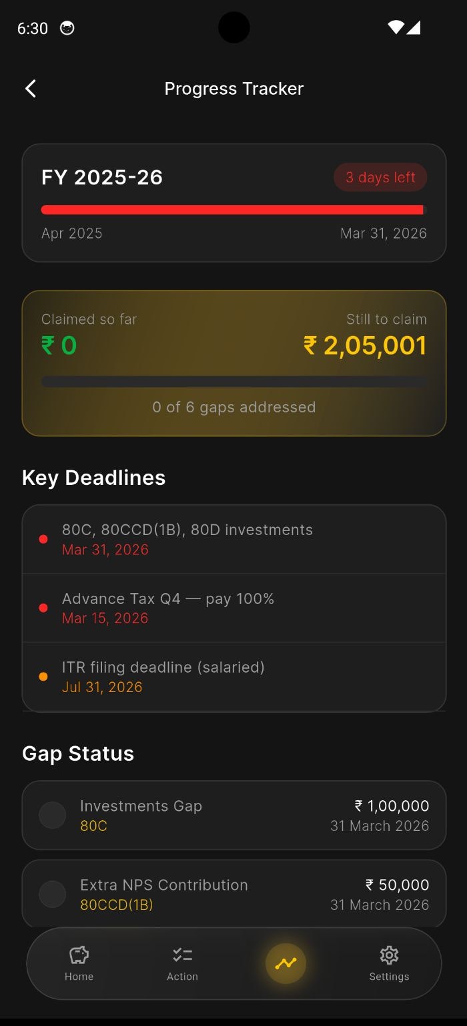The height and width of the screenshot is (1026, 467).
Task: Select ITR filing deadline (salaried) row
Action: pos(234,677)
